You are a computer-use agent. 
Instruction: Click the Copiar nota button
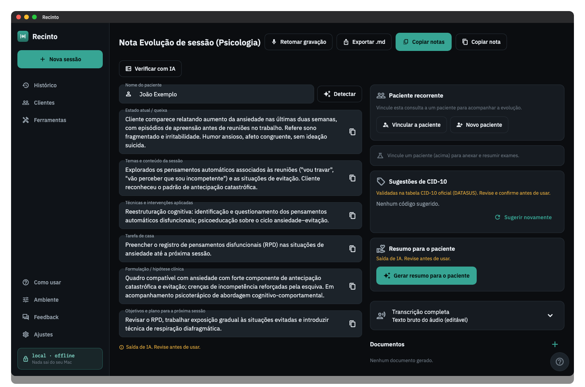click(x=481, y=42)
